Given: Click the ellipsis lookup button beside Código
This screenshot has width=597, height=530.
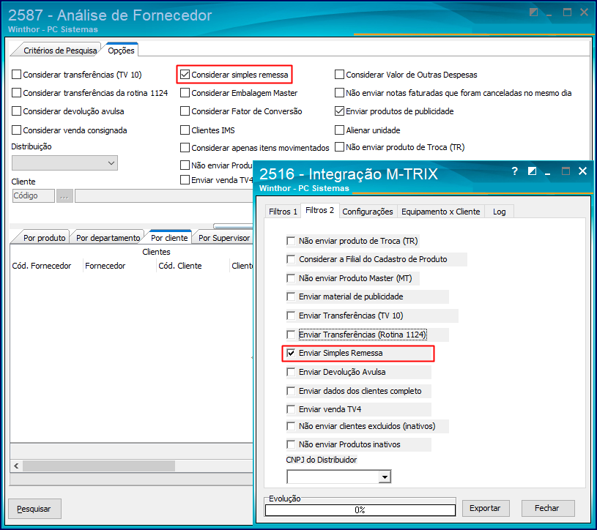Looking at the screenshot, I should click(64, 196).
